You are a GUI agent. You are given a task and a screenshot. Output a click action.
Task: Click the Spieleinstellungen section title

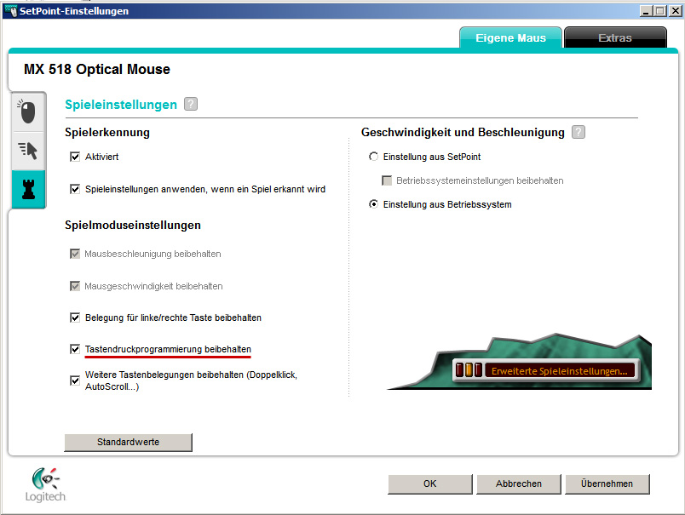click(121, 105)
